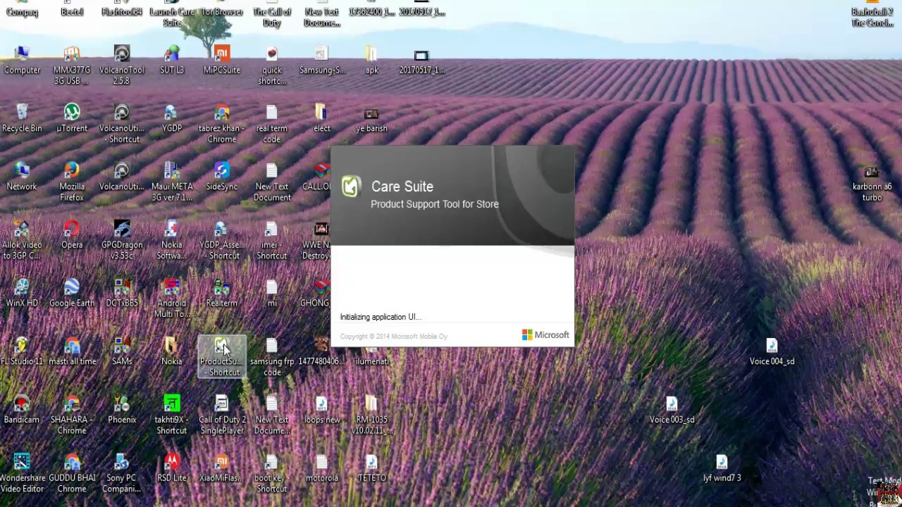Select the elect folder icon

click(322, 119)
